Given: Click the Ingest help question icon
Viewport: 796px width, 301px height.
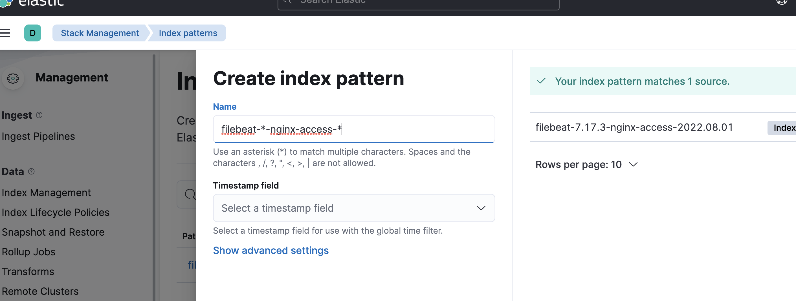Looking at the screenshot, I should point(39,115).
